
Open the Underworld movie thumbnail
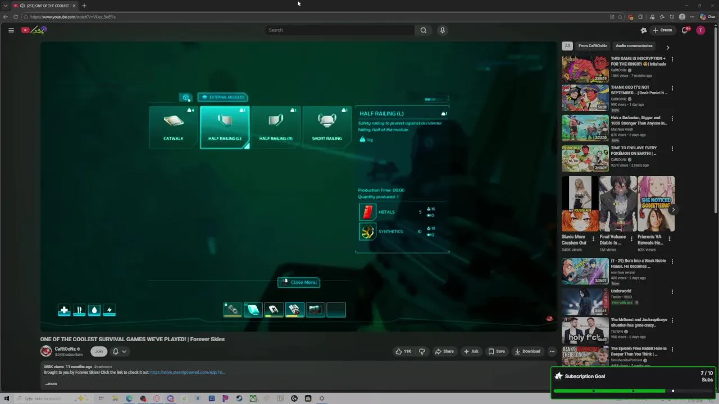(585, 301)
